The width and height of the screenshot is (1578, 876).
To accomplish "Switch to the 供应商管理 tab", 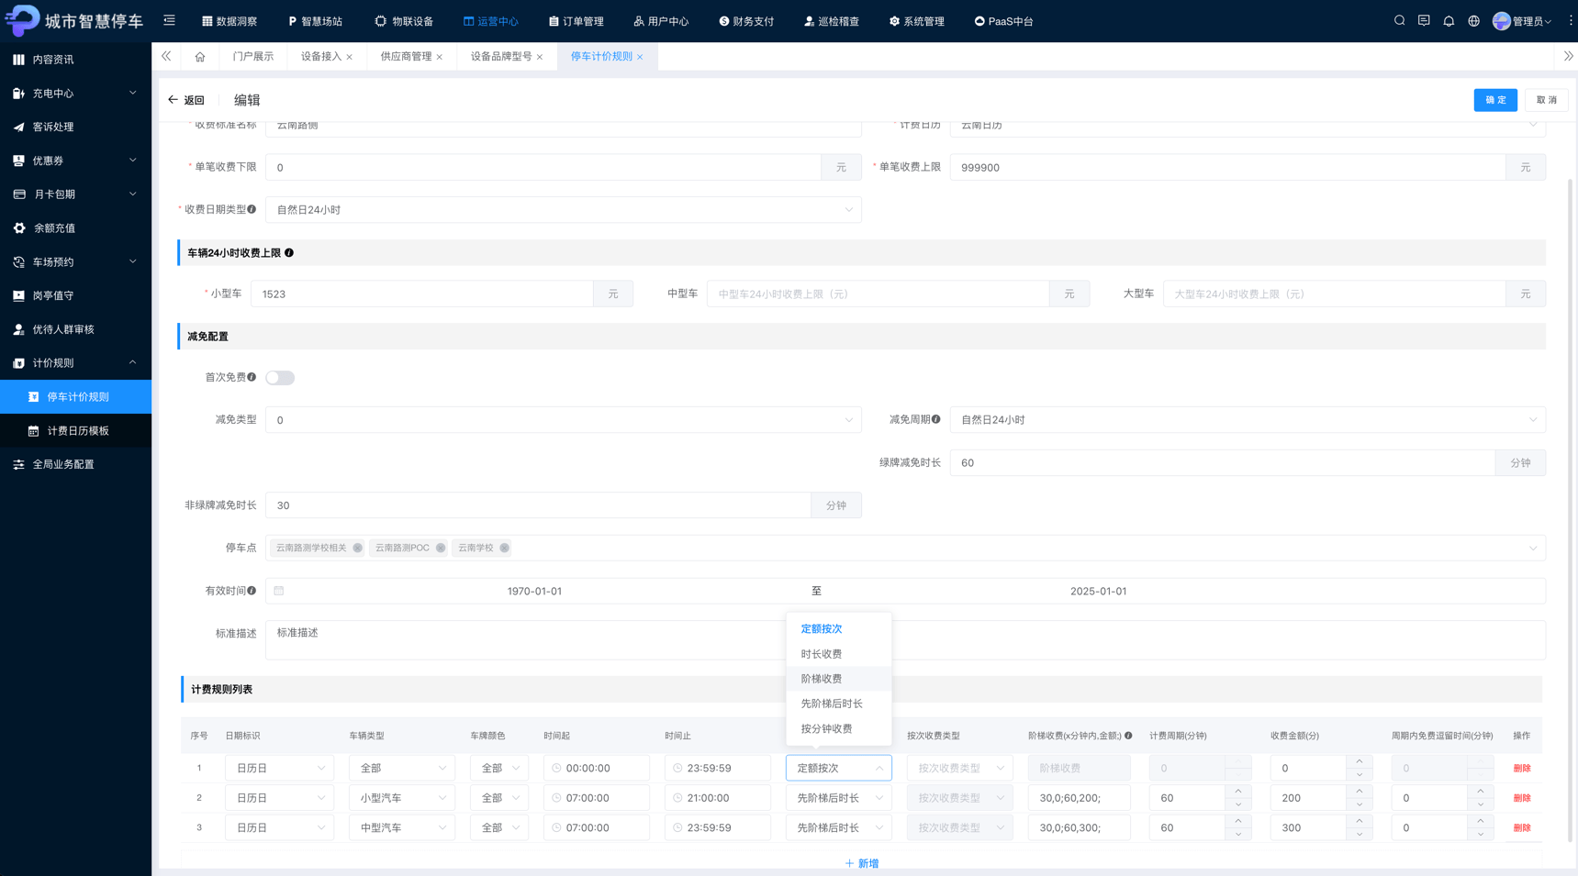I will (406, 57).
